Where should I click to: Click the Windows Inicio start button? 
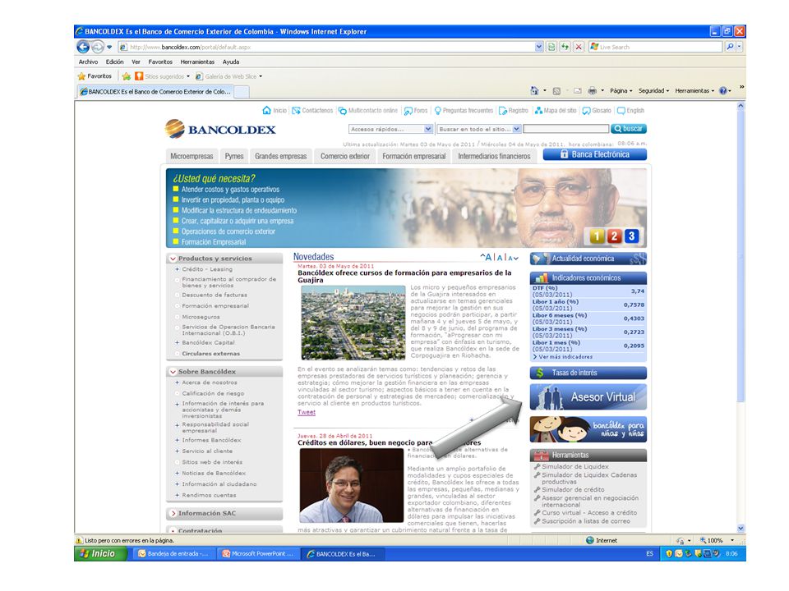(99, 553)
